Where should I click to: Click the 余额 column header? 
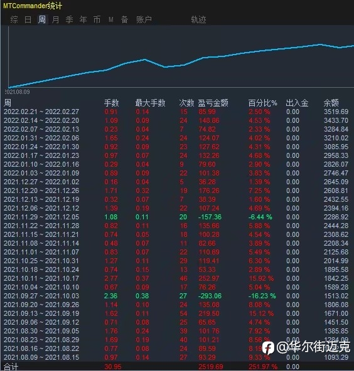click(x=331, y=103)
